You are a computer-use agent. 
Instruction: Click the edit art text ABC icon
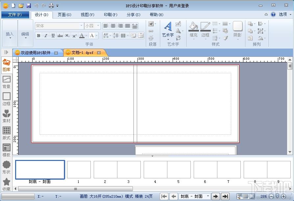tap(178, 24)
